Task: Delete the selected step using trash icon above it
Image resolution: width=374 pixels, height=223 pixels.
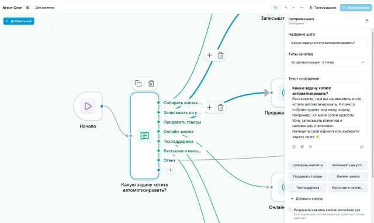Action: 151,84
